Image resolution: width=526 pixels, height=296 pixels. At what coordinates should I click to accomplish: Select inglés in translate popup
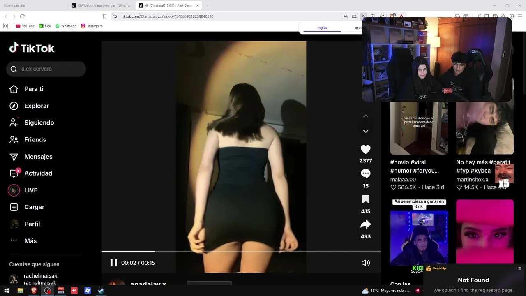322,28
